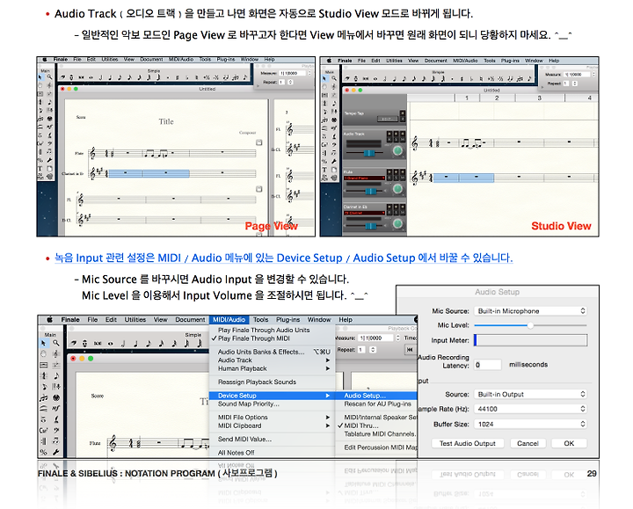The image size is (633, 509).
Task: Open the Sample Rate 44100 dropdown
Action: 530,409
